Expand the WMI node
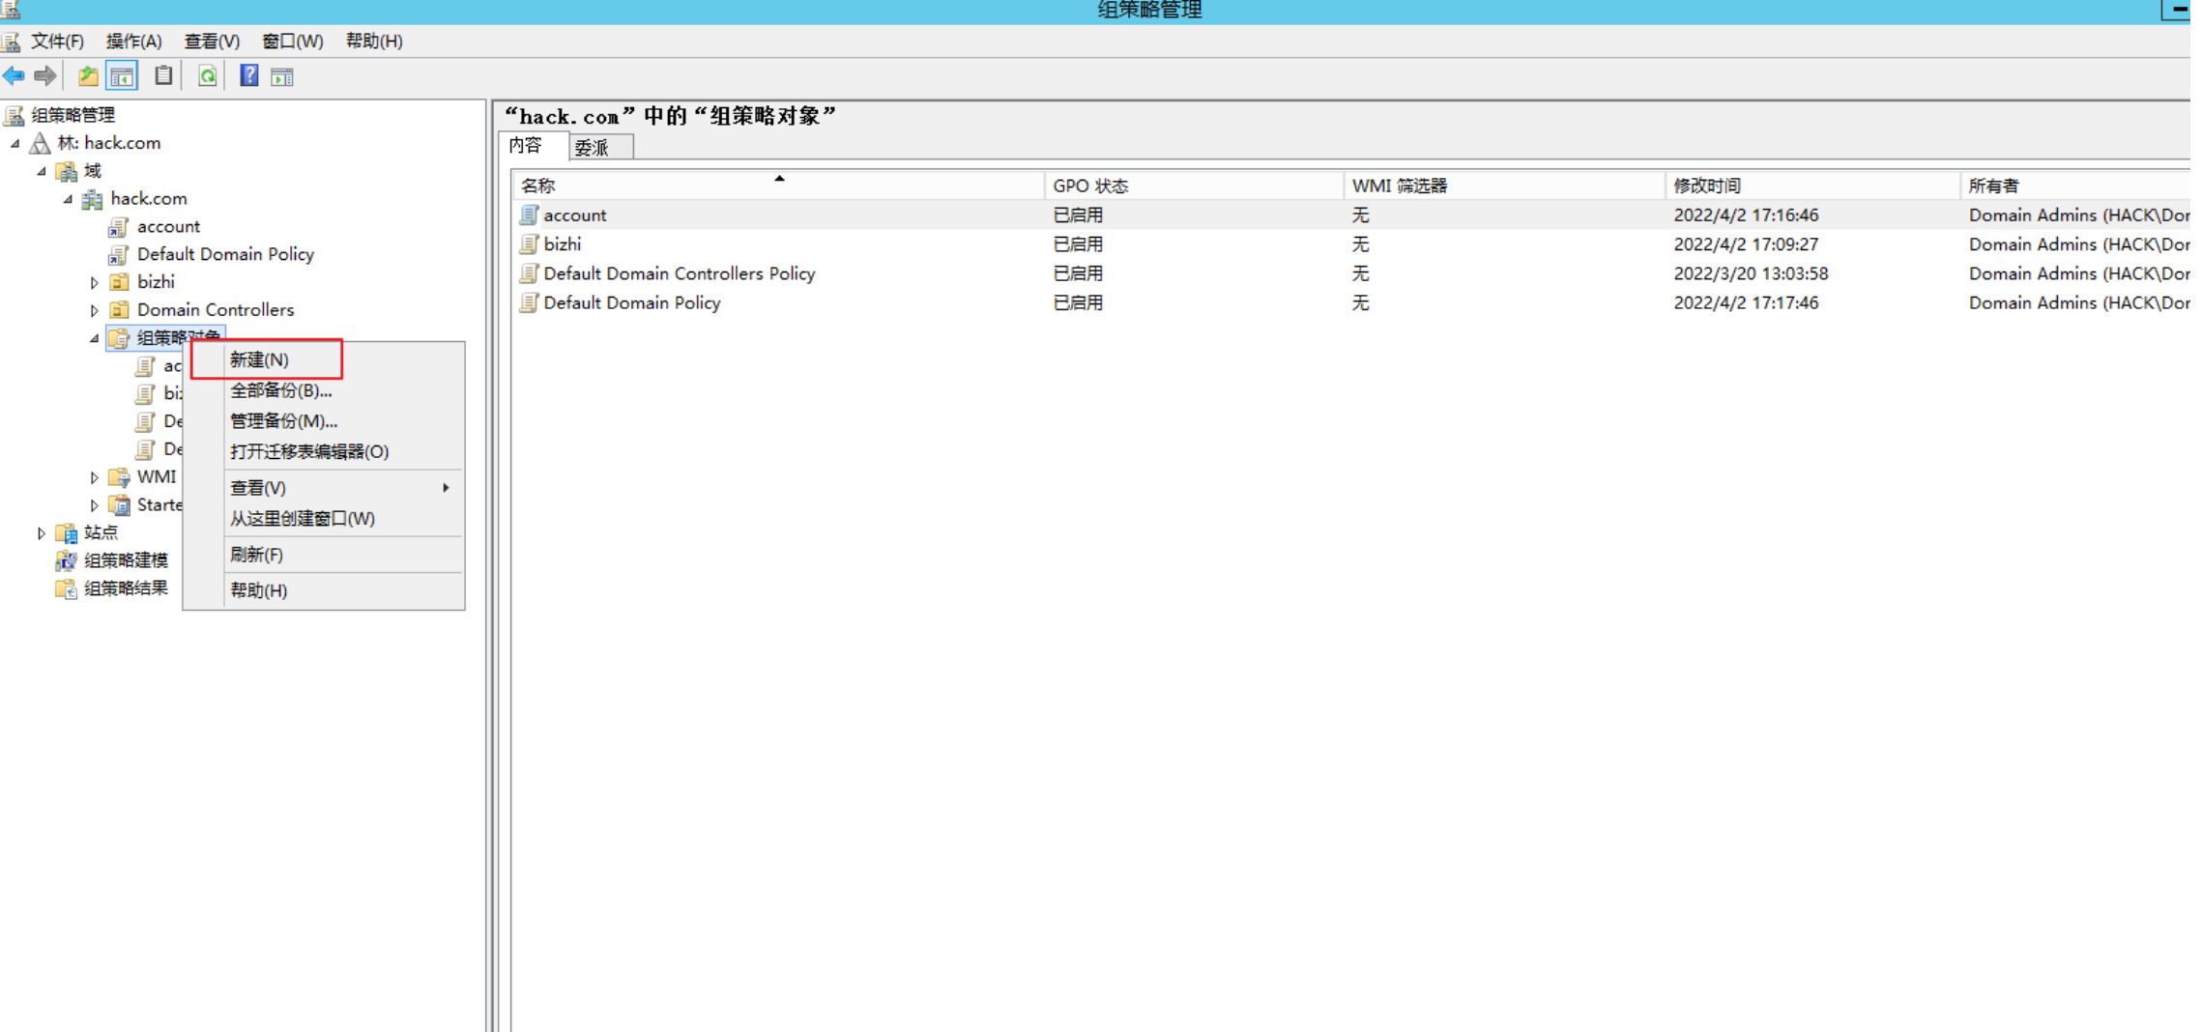Screen dimensions: 2202x1032 [x=94, y=477]
